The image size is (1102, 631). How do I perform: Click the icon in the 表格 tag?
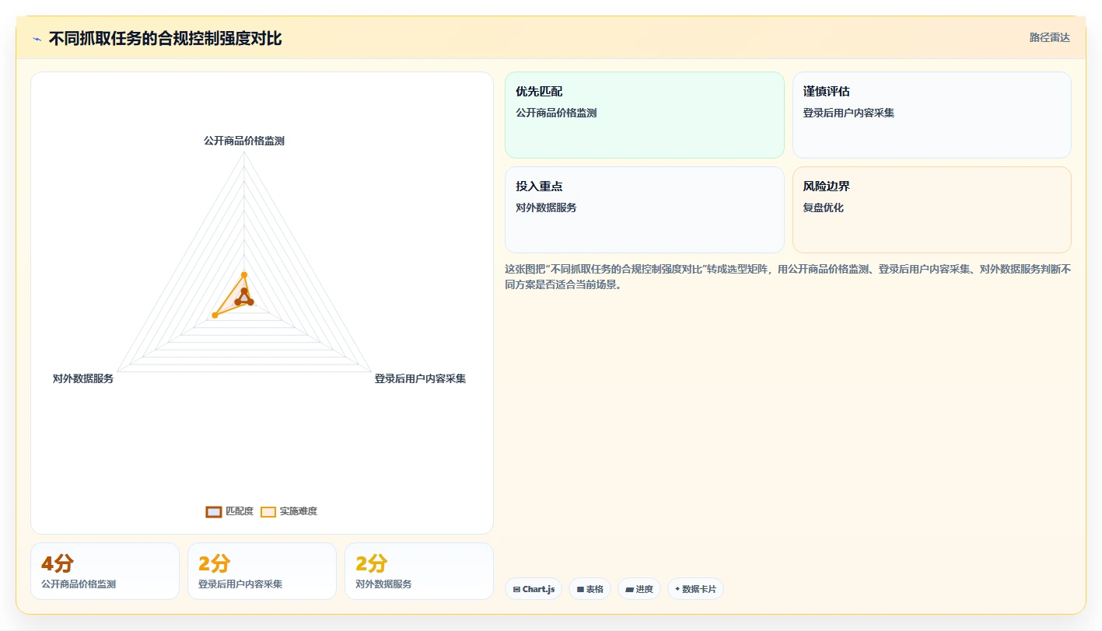580,590
